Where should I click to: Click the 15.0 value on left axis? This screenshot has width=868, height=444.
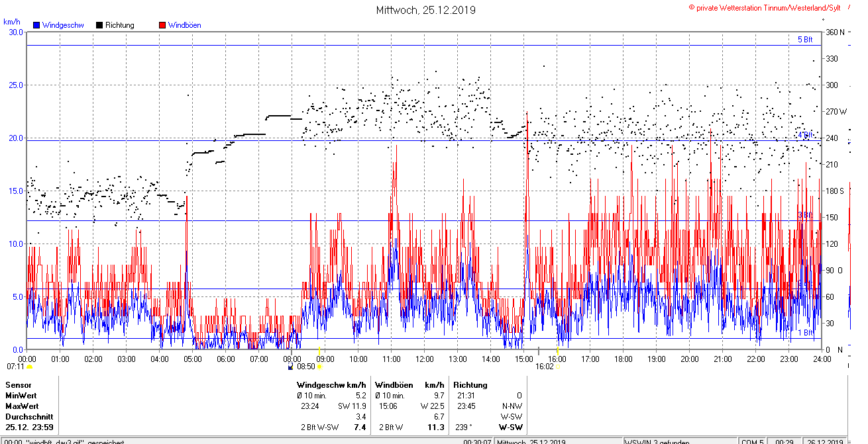pyautogui.click(x=15, y=191)
